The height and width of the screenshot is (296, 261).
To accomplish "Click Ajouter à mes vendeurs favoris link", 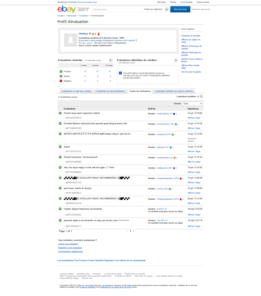I will [192, 60].
